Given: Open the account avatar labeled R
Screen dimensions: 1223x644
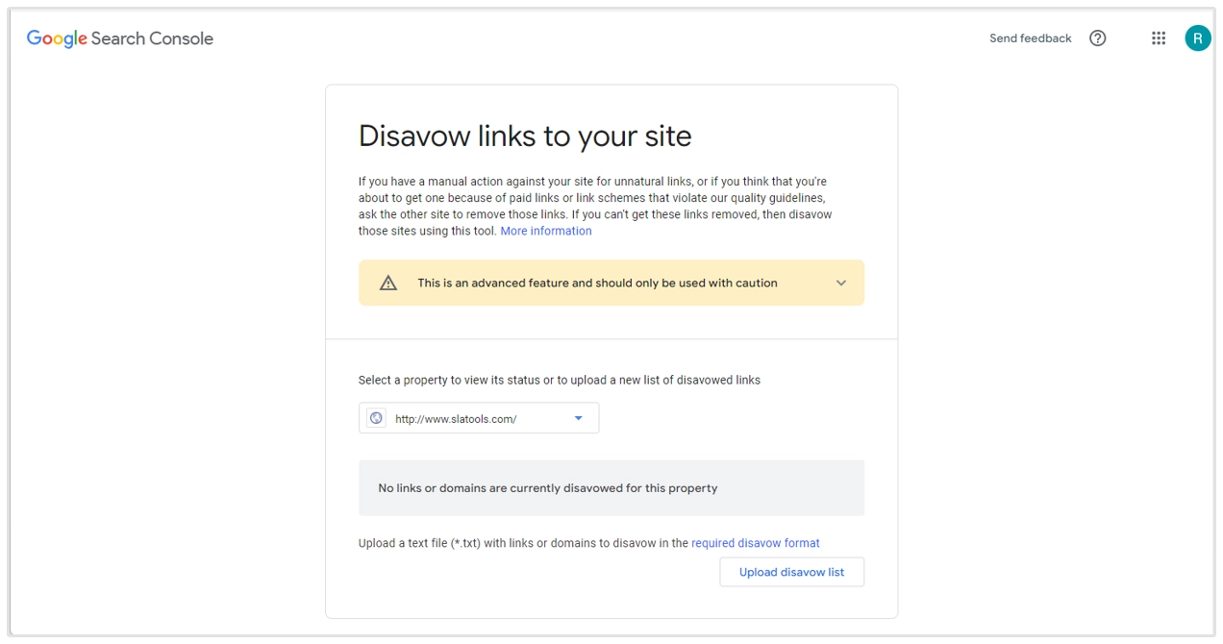Looking at the screenshot, I should (x=1197, y=38).
